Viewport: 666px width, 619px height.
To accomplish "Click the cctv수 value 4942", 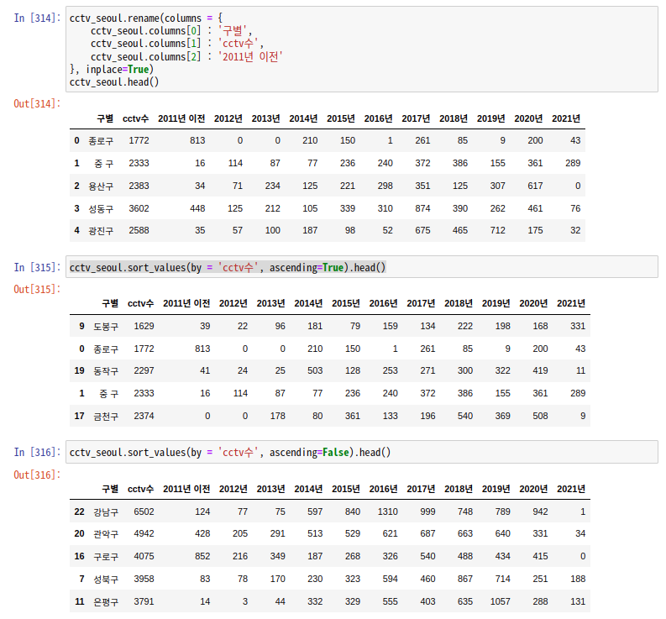I will [x=144, y=534].
